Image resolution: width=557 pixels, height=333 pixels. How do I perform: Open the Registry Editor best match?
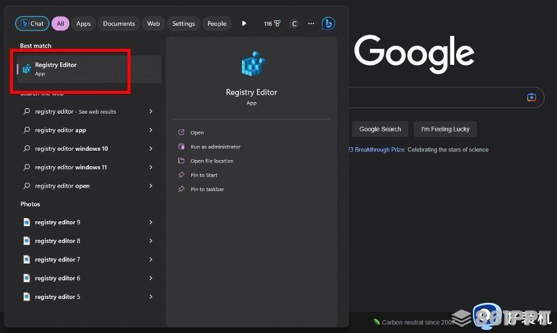point(89,69)
